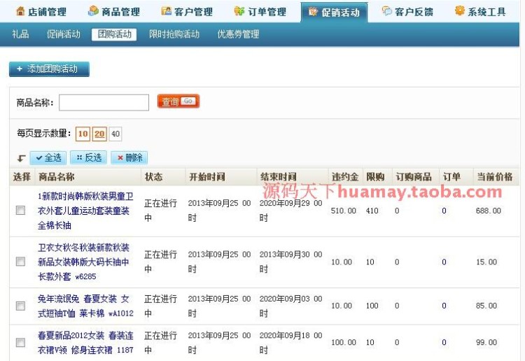Click 删除 delete button
The image size is (525, 361).
pyautogui.click(x=129, y=157)
